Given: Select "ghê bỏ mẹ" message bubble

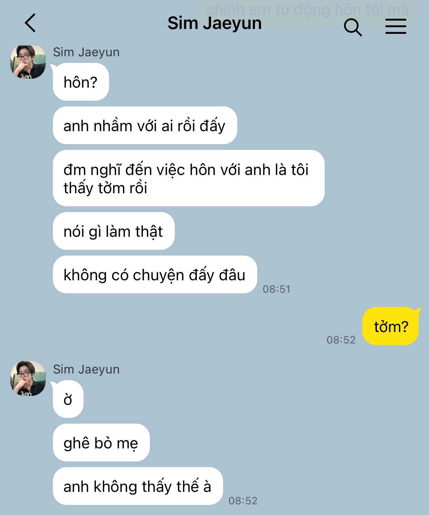Looking at the screenshot, I should click(101, 443).
